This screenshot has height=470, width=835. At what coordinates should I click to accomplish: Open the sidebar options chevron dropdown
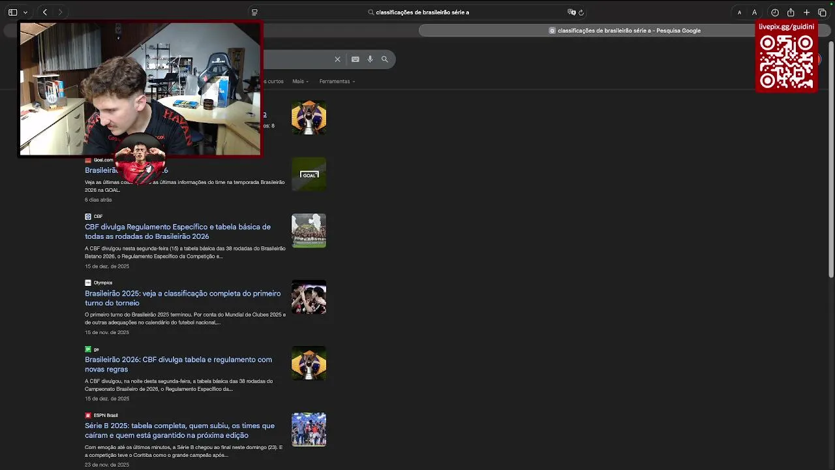[x=25, y=12]
